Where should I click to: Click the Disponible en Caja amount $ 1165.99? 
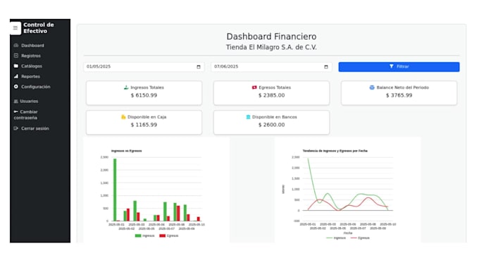[x=144, y=125]
